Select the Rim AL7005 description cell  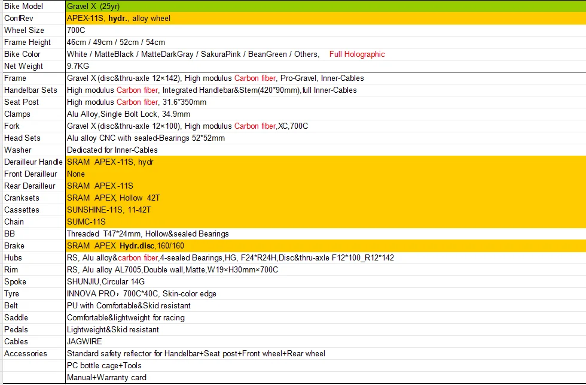tap(325, 270)
